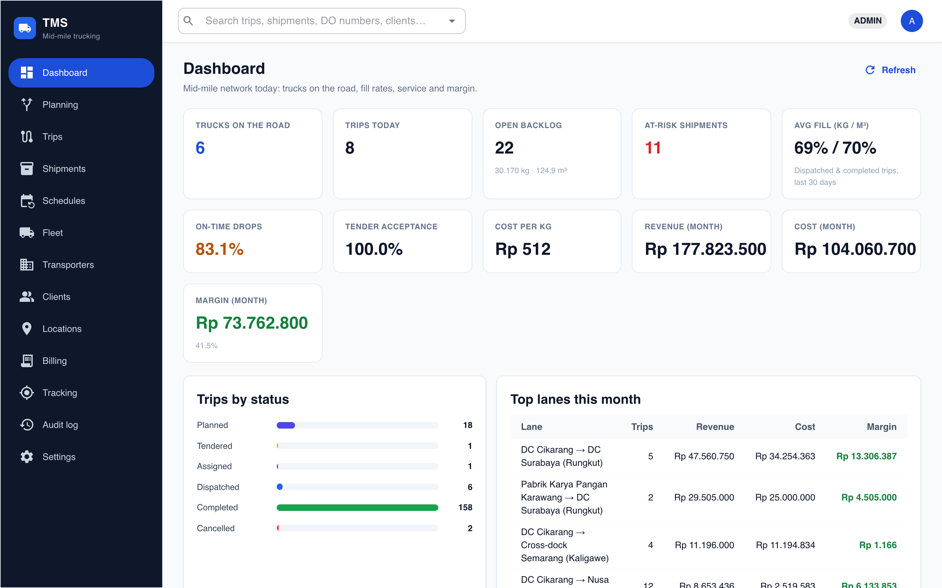The width and height of the screenshot is (942, 588).
Task: Click the Dispatched status label
Action: 218,487
